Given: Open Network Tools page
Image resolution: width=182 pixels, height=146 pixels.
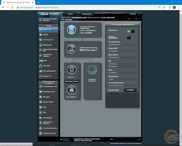Looking at the screenshot, I should [48, 133].
